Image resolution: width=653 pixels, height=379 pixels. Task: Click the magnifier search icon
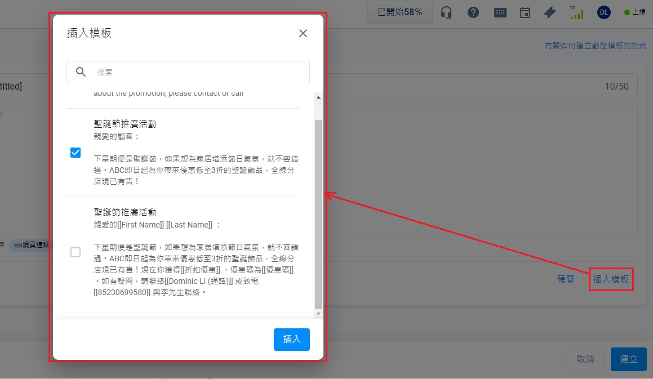[x=81, y=72]
